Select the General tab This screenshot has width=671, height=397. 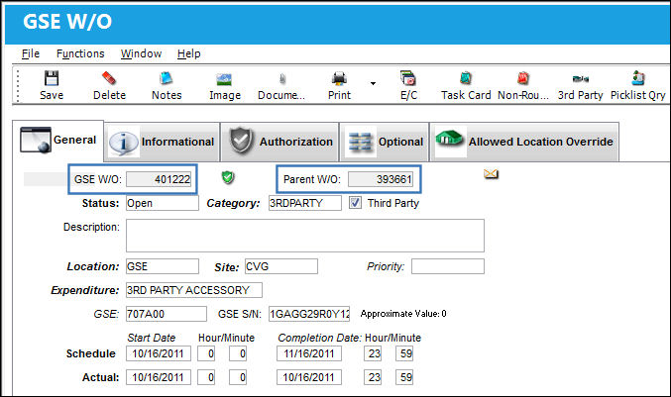pos(57,141)
